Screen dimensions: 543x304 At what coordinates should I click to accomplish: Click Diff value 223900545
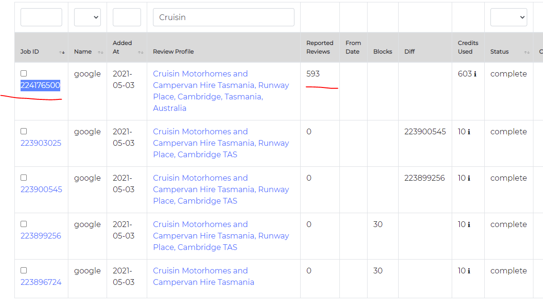point(425,131)
